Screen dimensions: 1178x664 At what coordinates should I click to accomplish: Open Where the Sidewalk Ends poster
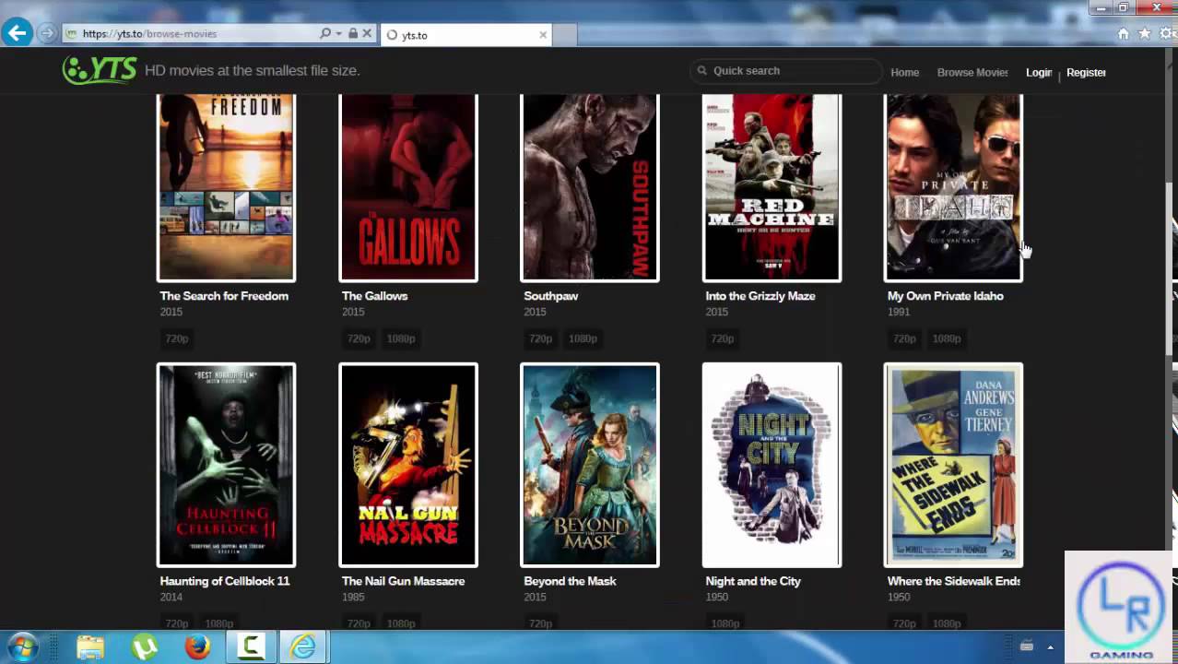coord(953,465)
